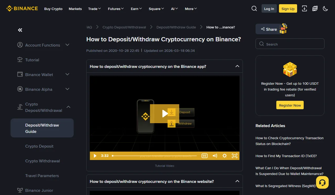Select Deposit/Withdraw Guide in sidebar
Viewport: 335px width, 195px height.
point(42,128)
